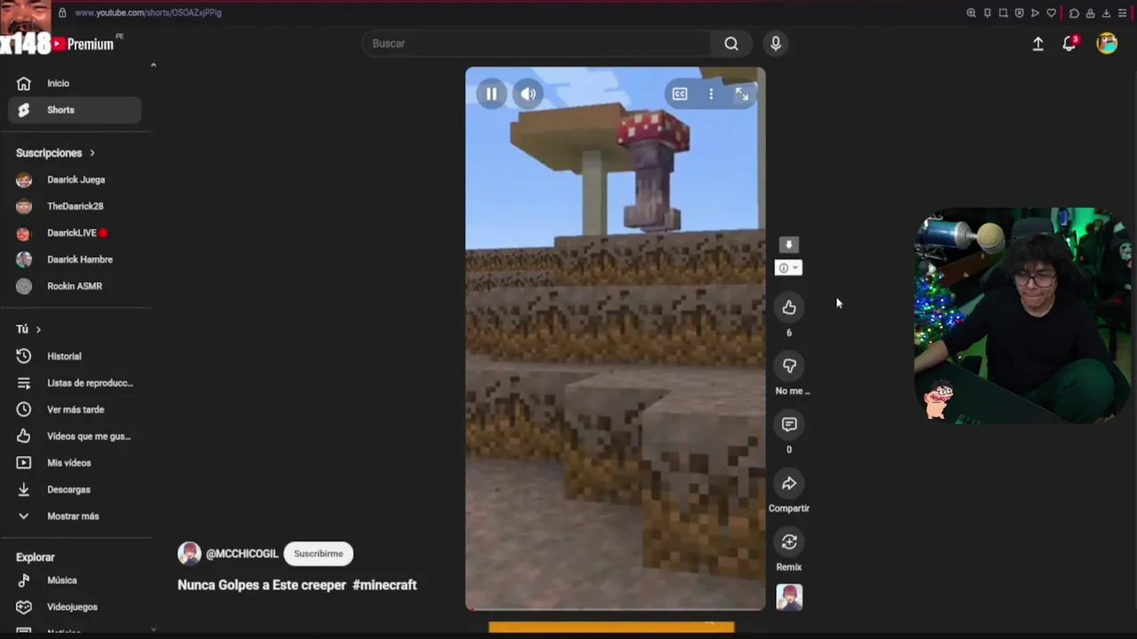Image resolution: width=1137 pixels, height=639 pixels.
Task: Enter fullscreen on the short
Action: pyautogui.click(x=742, y=94)
